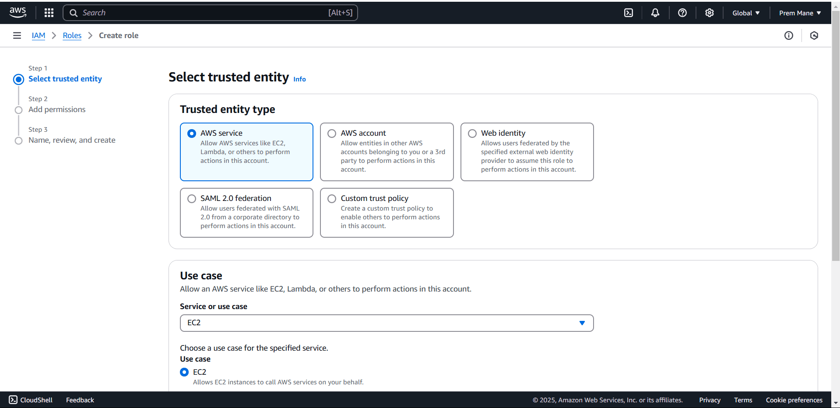Click the CloudShell icon in the footer
The image size is (840, 408).
point(14,400)
